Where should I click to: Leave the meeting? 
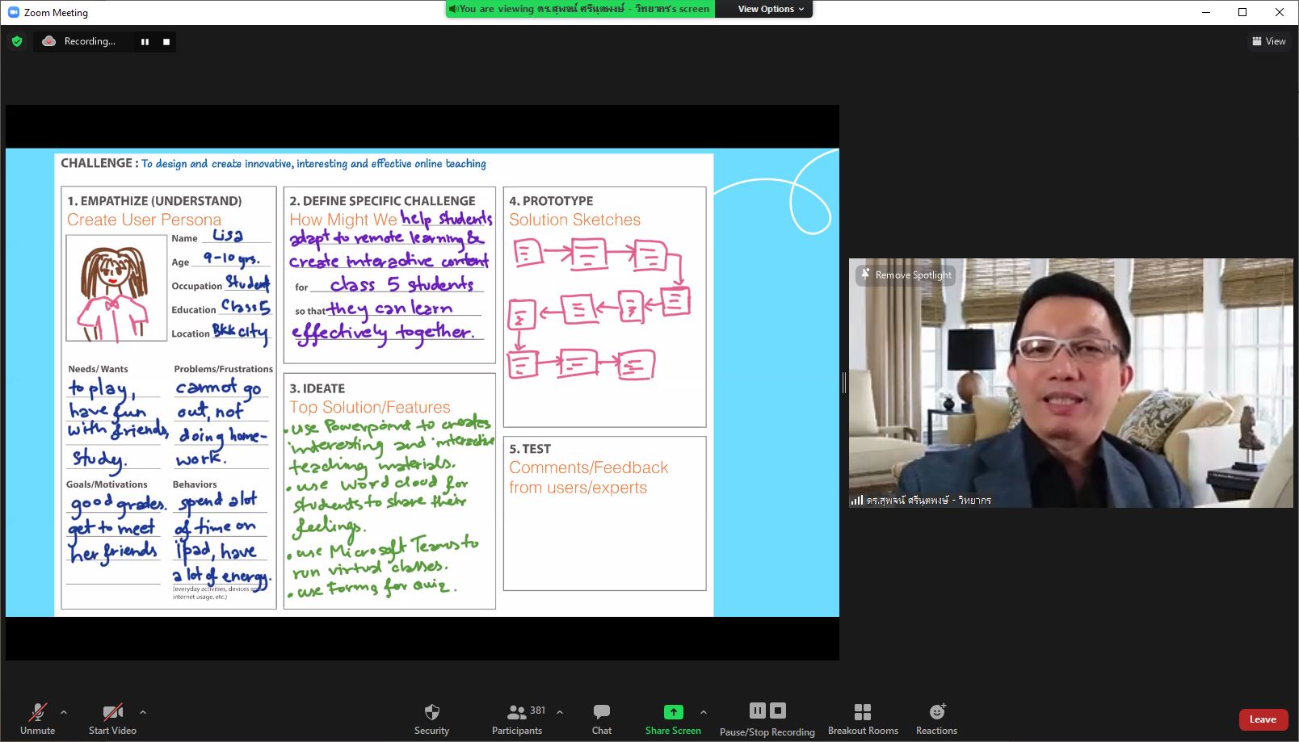pyautogui.click(x=1263, y=719)
